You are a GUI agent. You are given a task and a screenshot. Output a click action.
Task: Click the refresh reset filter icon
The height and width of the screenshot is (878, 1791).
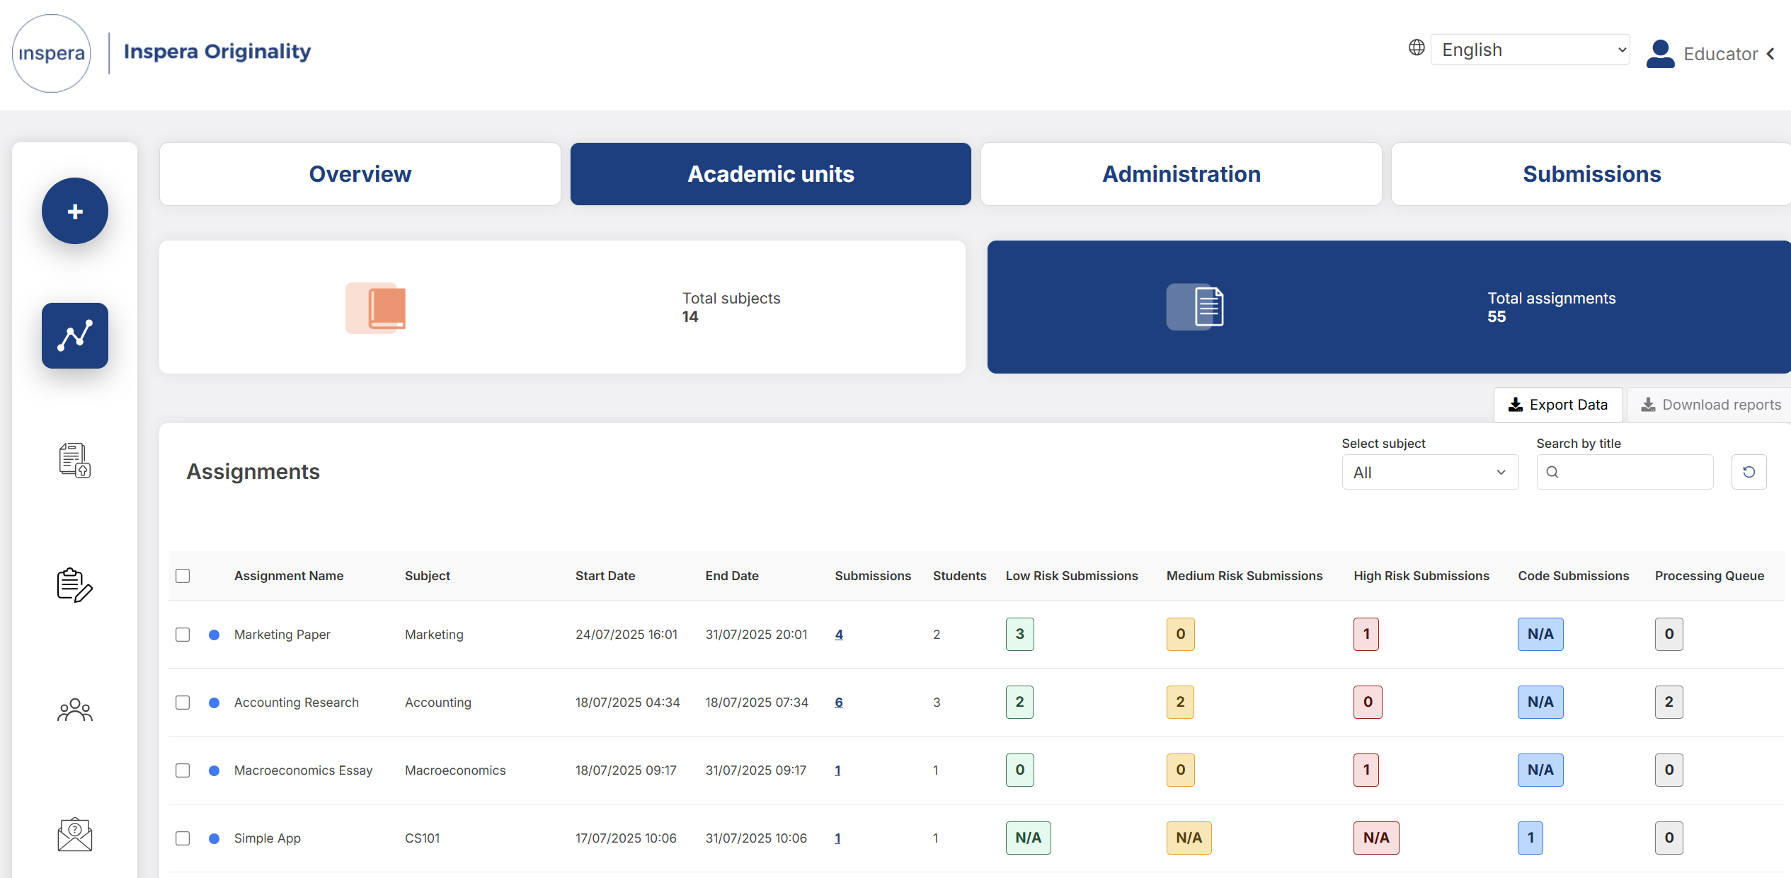pos(1749,472)
